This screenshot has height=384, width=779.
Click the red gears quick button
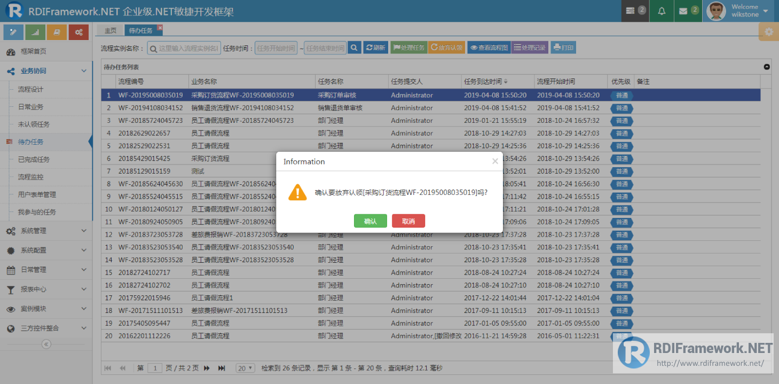coord(78,33)
